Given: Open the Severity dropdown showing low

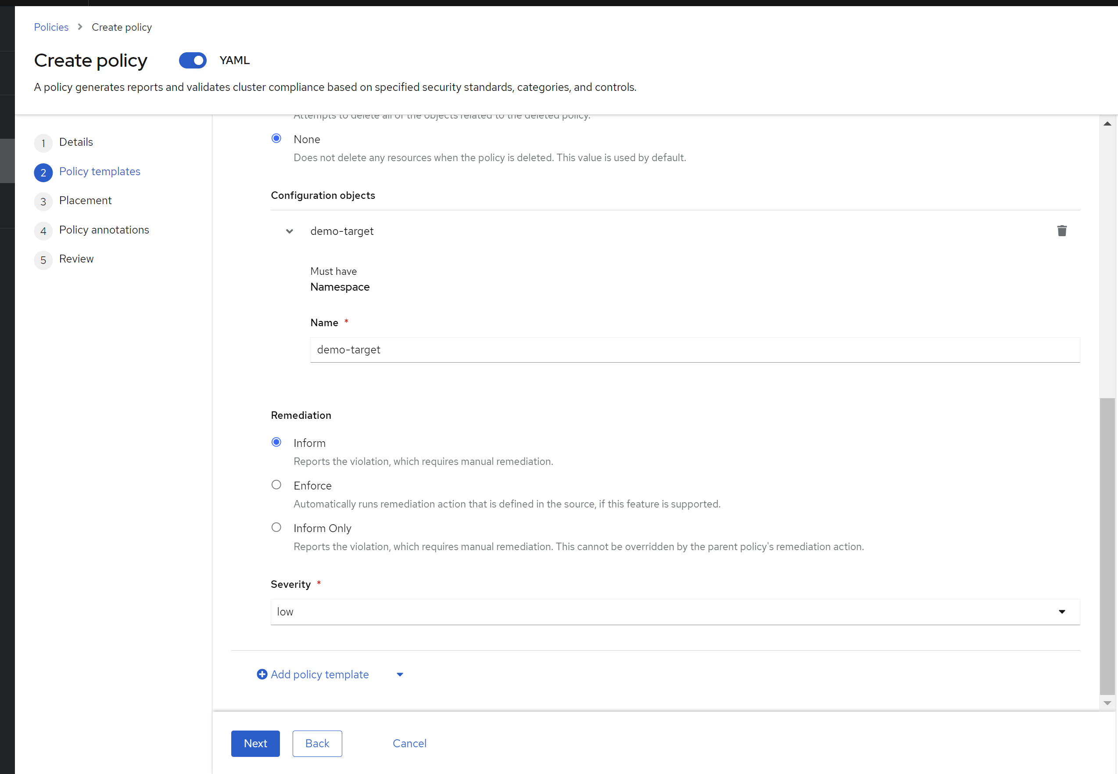Looking at the screenshot, I should 674,612.
